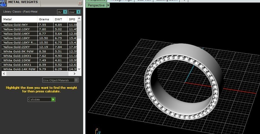Click the Calculate button

42,100
